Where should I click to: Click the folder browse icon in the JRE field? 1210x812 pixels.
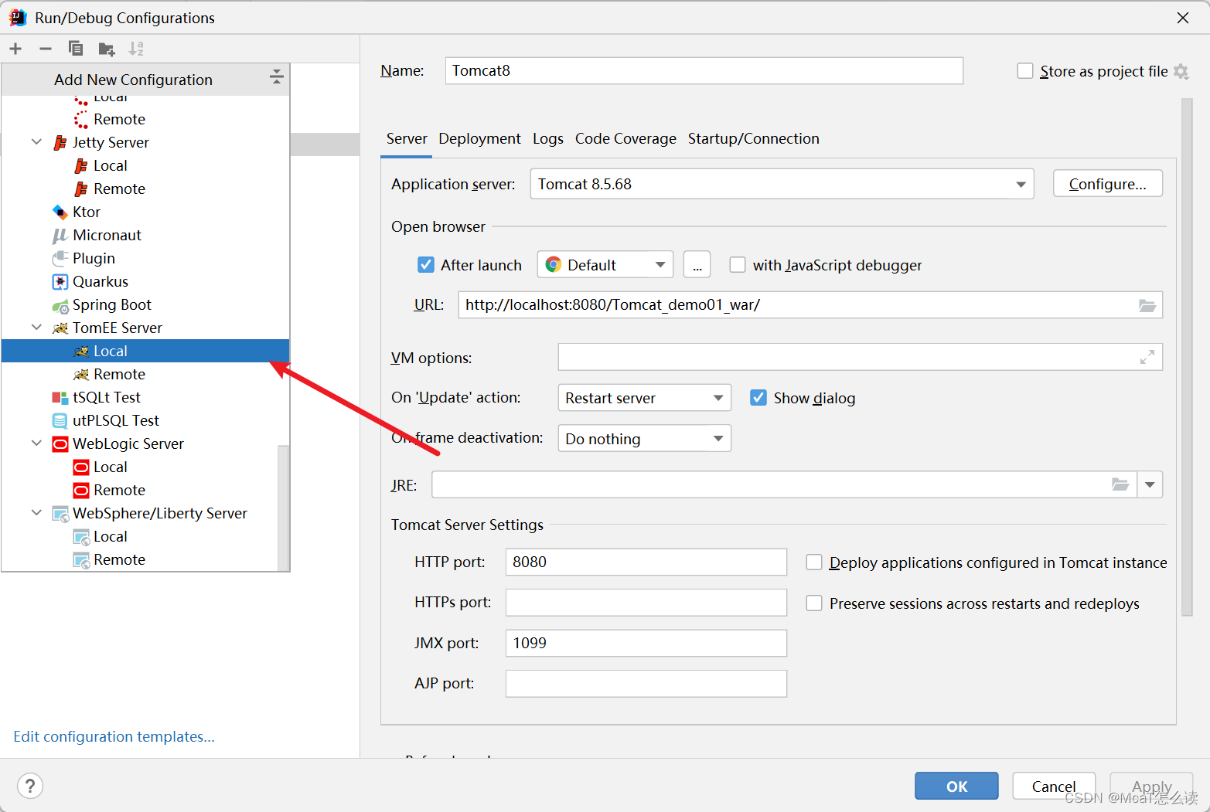(x=1120, y=484)
